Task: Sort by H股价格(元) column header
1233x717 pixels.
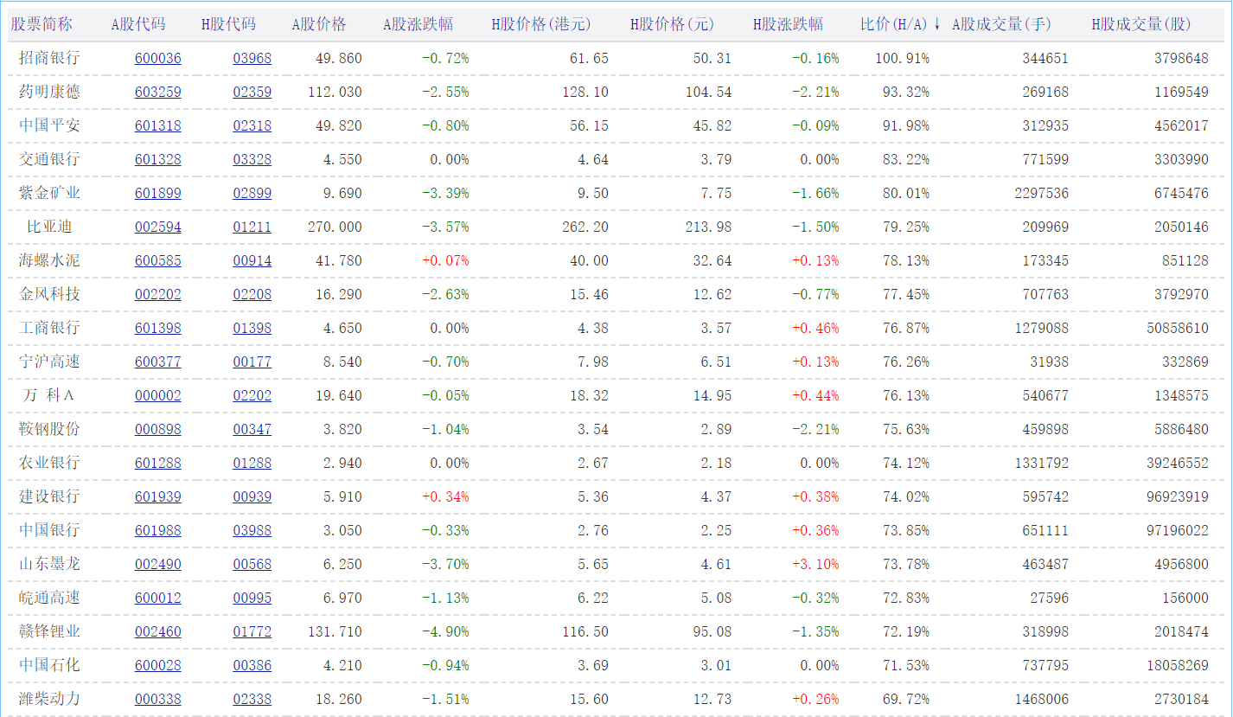Action: click(x=673, y=24)
